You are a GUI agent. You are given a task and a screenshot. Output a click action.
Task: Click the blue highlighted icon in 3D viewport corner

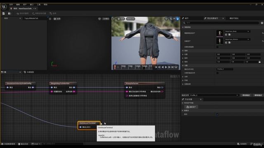178,19
